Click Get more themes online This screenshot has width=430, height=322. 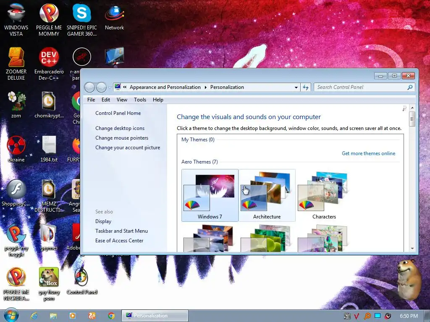pyautogui.click(x=368, y=153)
